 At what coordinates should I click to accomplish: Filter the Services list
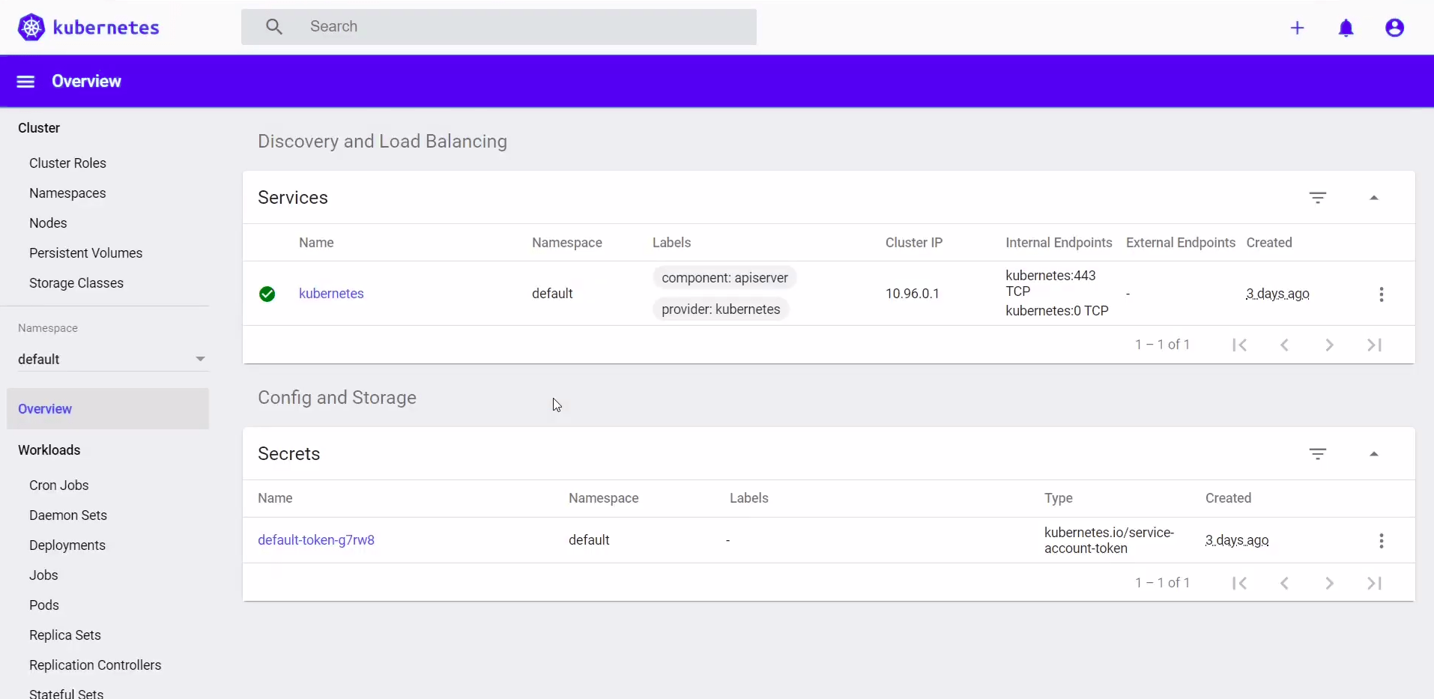[x=1318, y=198]
